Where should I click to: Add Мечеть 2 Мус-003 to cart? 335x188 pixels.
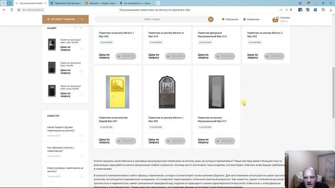click(x=274, y=56)
